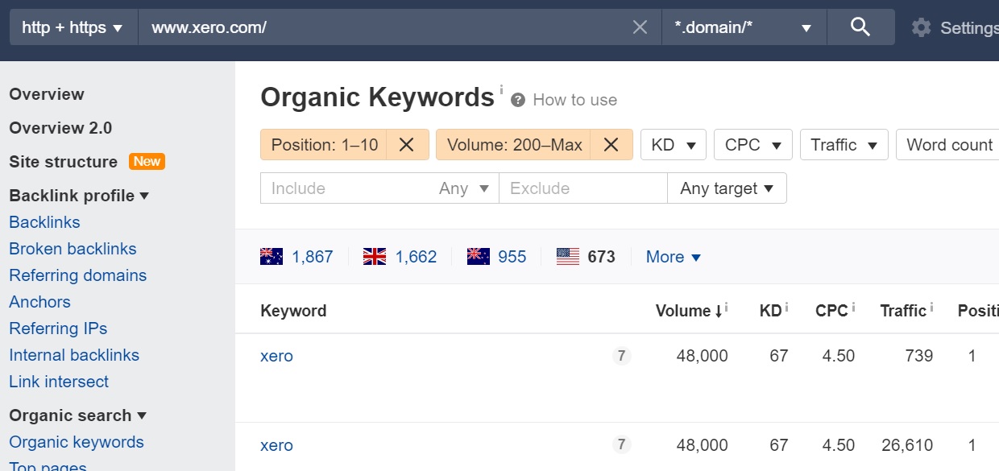Click the info icon next to Organic Keywords
999x471 pixels.
click(501, 89)
